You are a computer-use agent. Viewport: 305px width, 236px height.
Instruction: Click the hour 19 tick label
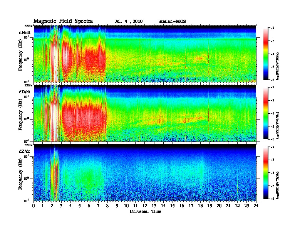click(x=209, y=206)
